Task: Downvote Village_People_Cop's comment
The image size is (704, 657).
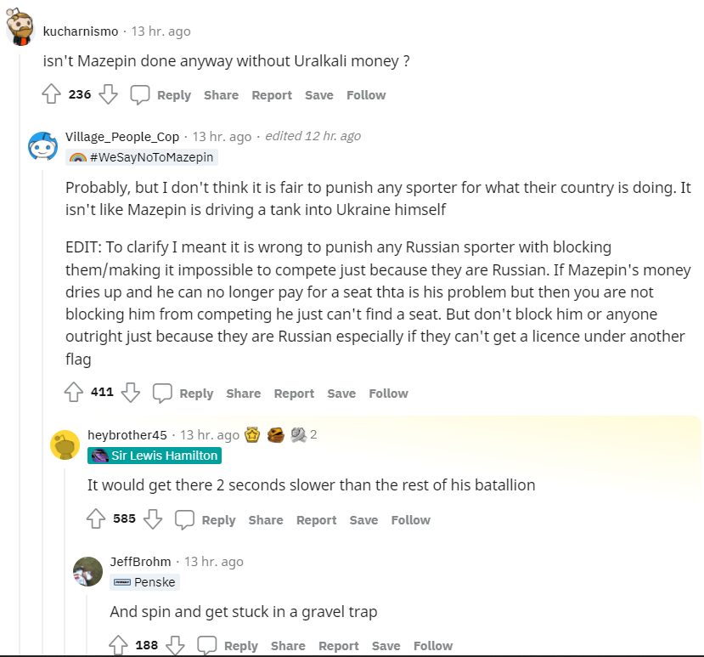Action: (x=130, y=393)
